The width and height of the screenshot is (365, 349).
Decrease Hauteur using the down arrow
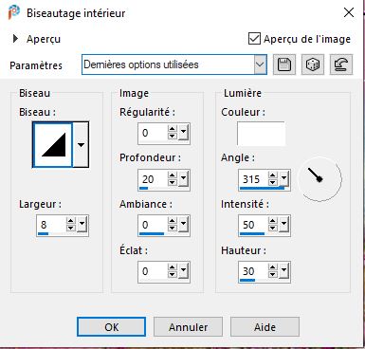click(273, 275)
